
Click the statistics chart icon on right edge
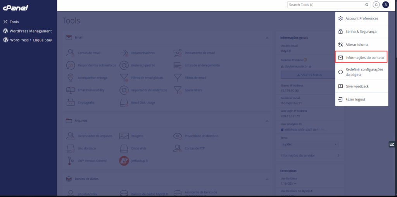coord(392,144)
